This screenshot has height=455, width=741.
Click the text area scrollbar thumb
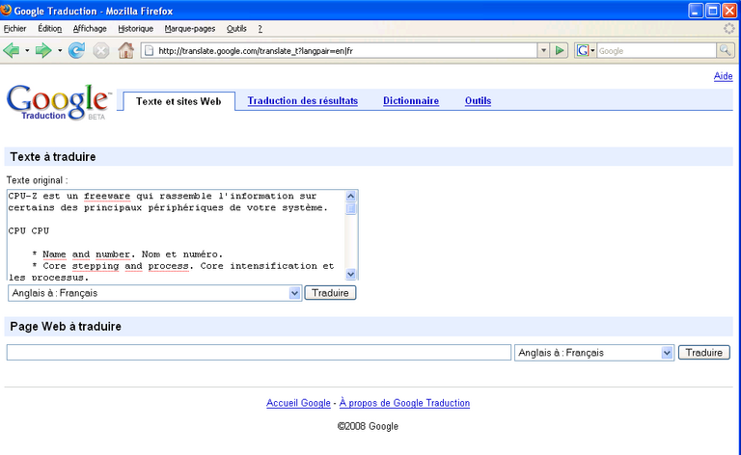[350, 208]
